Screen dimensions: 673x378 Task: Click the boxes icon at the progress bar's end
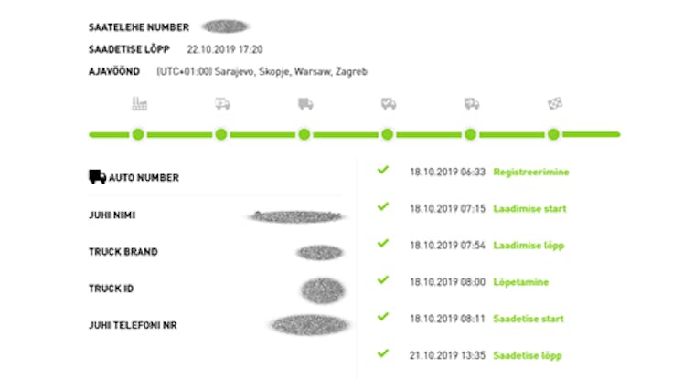(x=554, y=104)
